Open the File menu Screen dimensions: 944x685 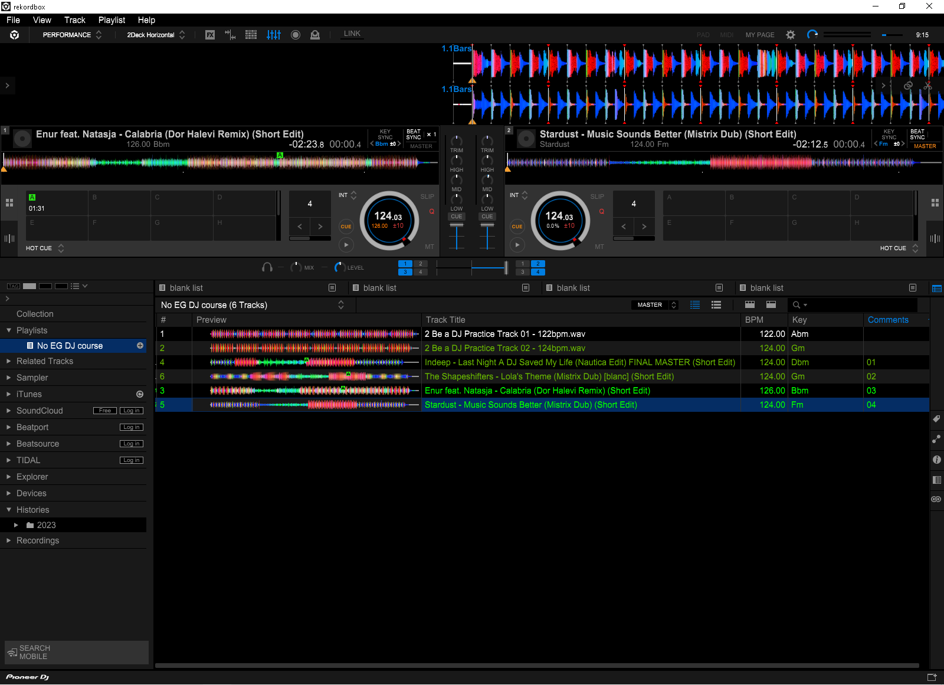point(13,20)
